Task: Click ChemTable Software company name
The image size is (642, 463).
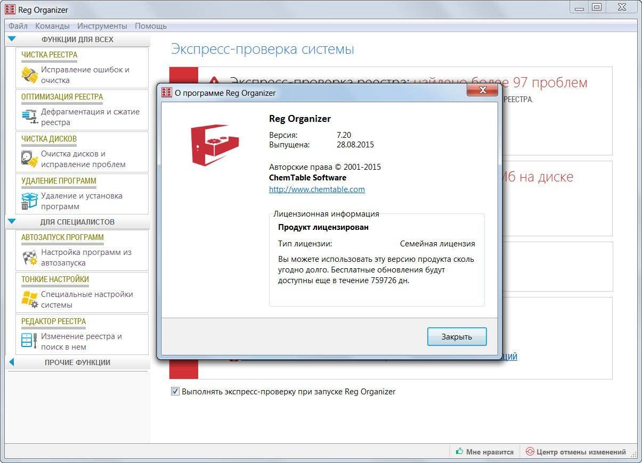Action: (308, 178)
